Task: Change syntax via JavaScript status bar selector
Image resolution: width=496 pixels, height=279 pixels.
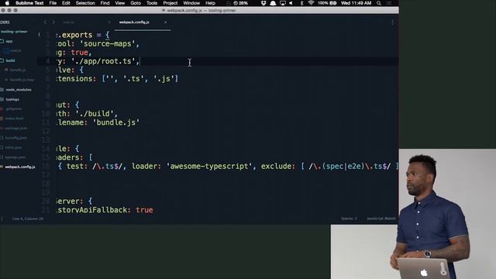Action: [x=381, y=219]
